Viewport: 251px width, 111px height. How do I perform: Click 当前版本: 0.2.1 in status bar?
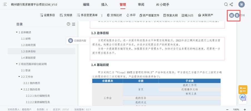83,109
